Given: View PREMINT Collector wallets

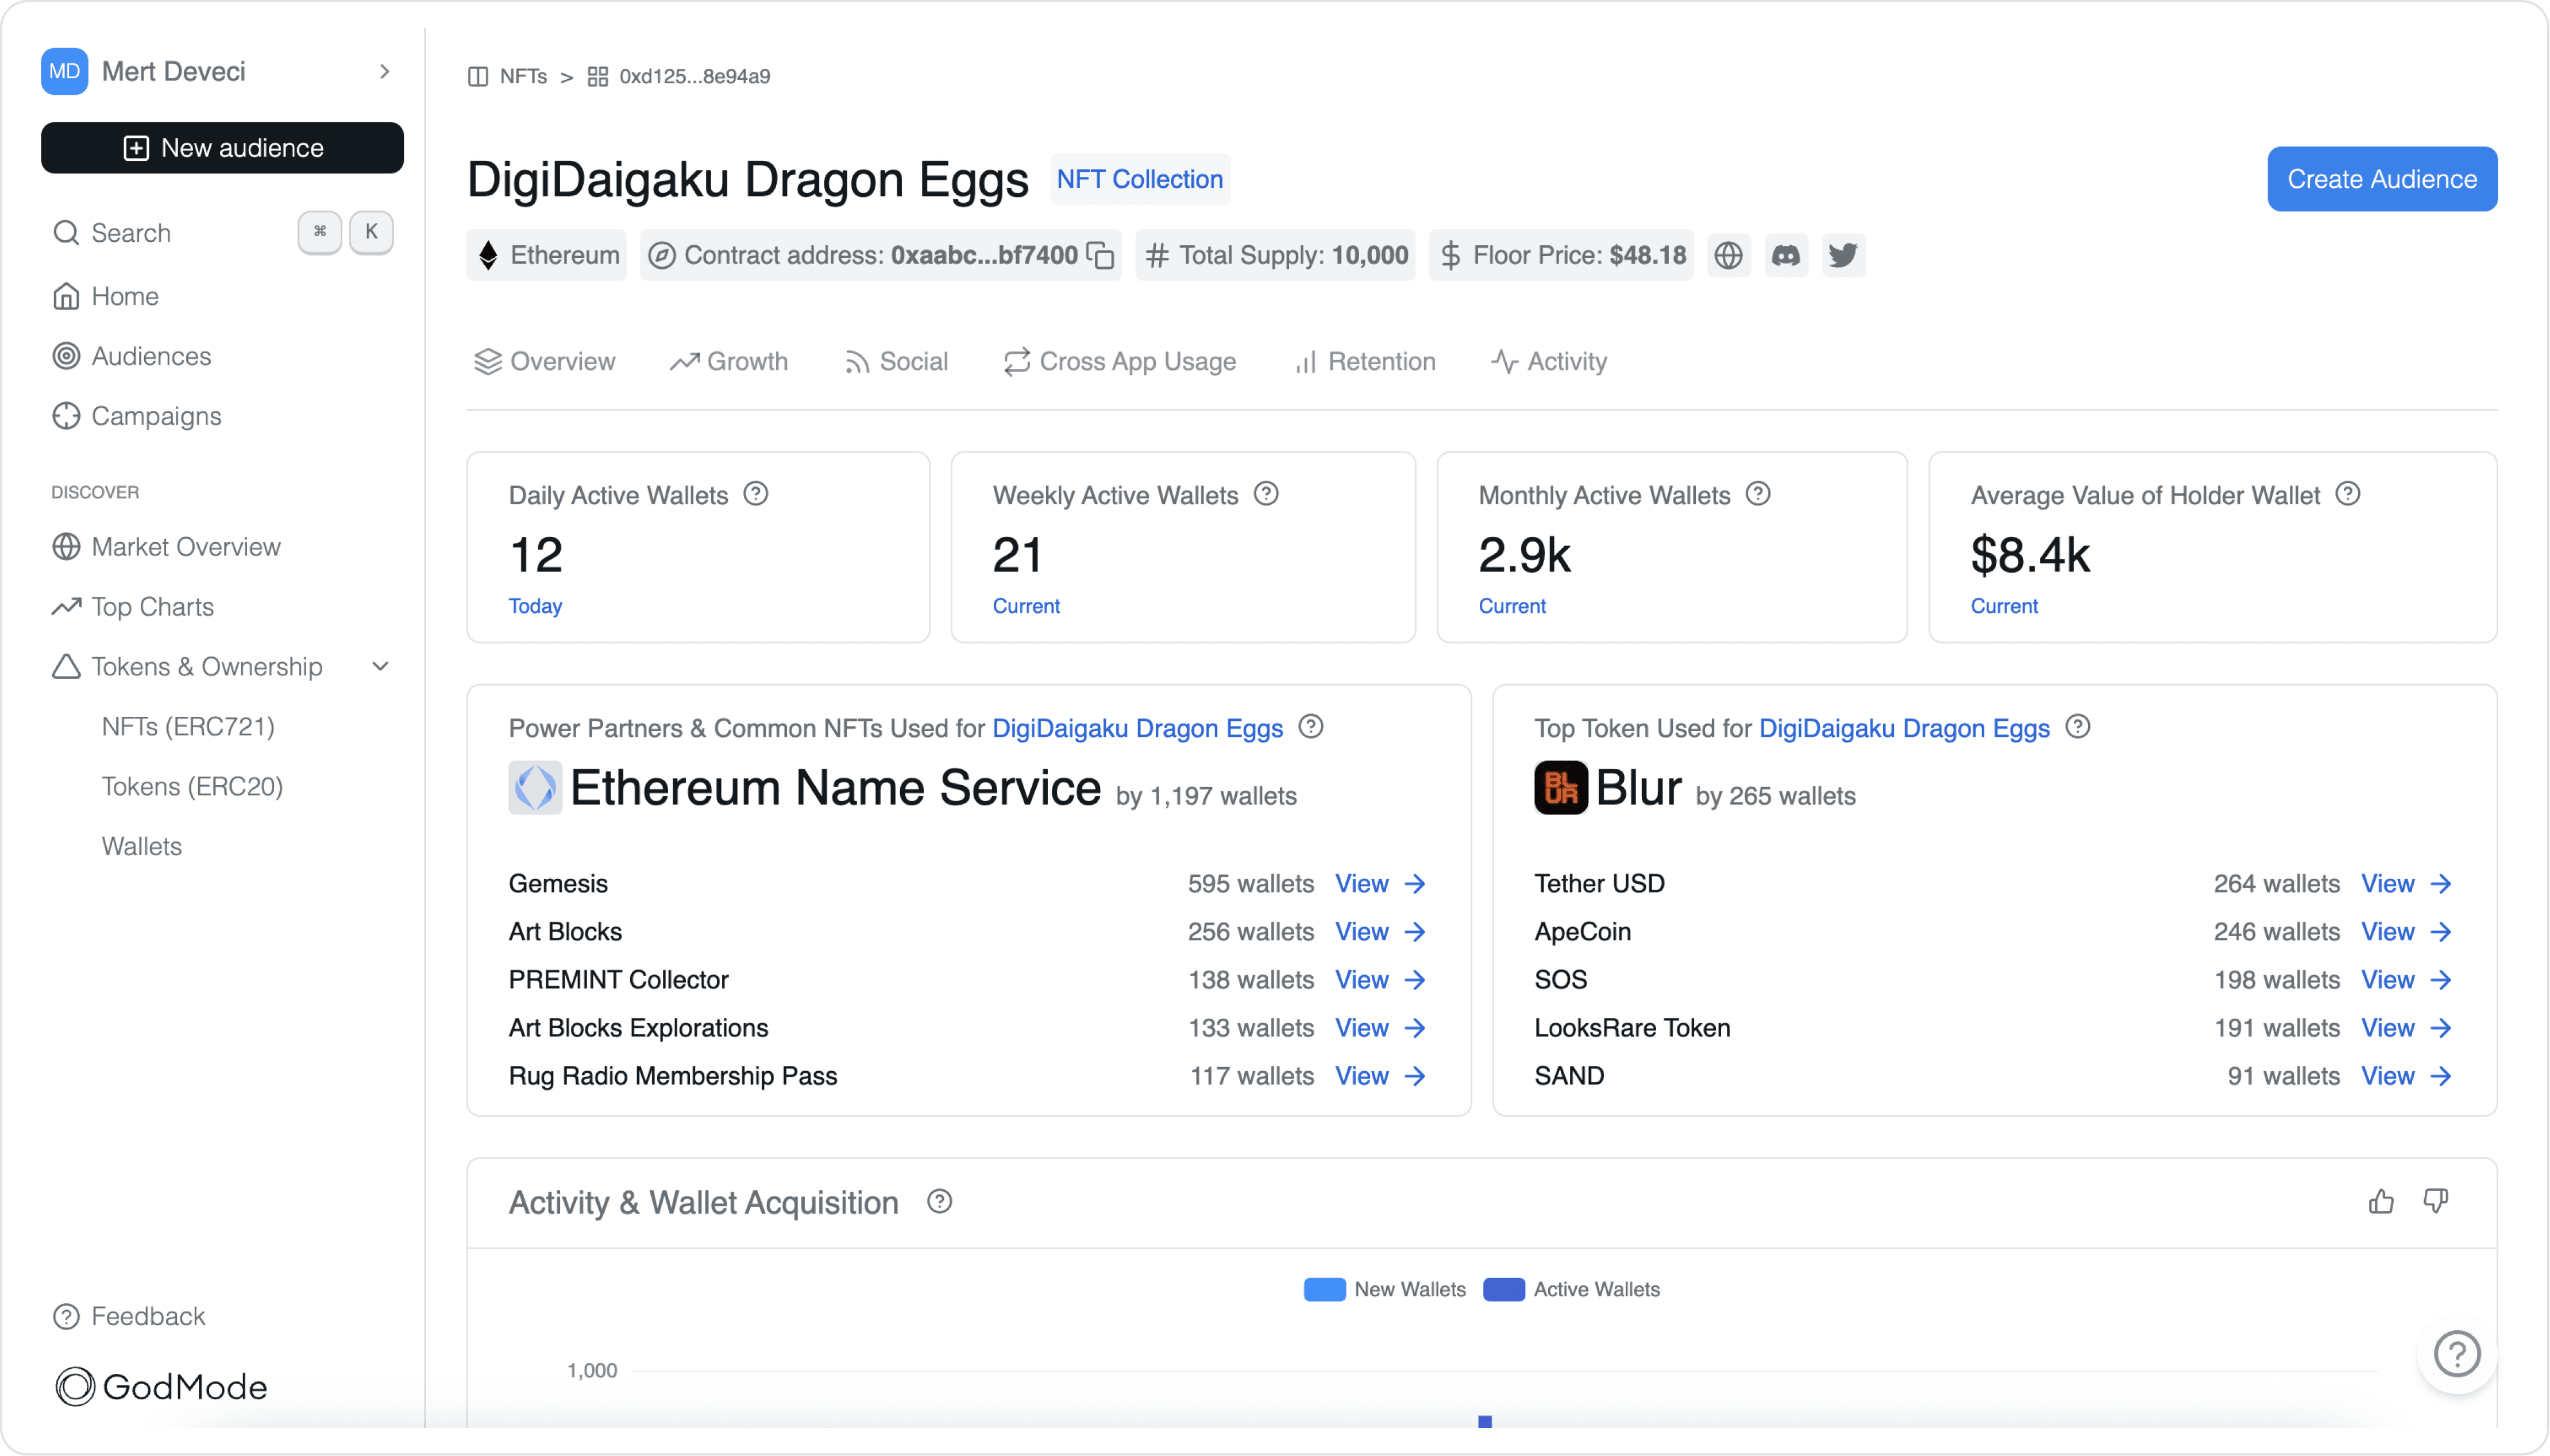Looking at the screenshot, I should [1380, 979].
